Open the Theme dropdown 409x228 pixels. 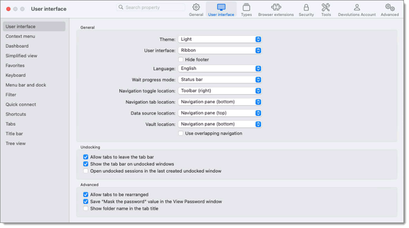click(220, 39)
